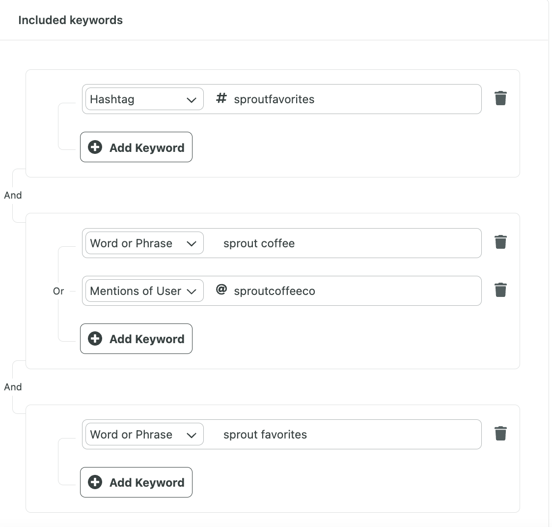
Task: Open type dropdown for sprout coffee
Action: tap(144, 243)
